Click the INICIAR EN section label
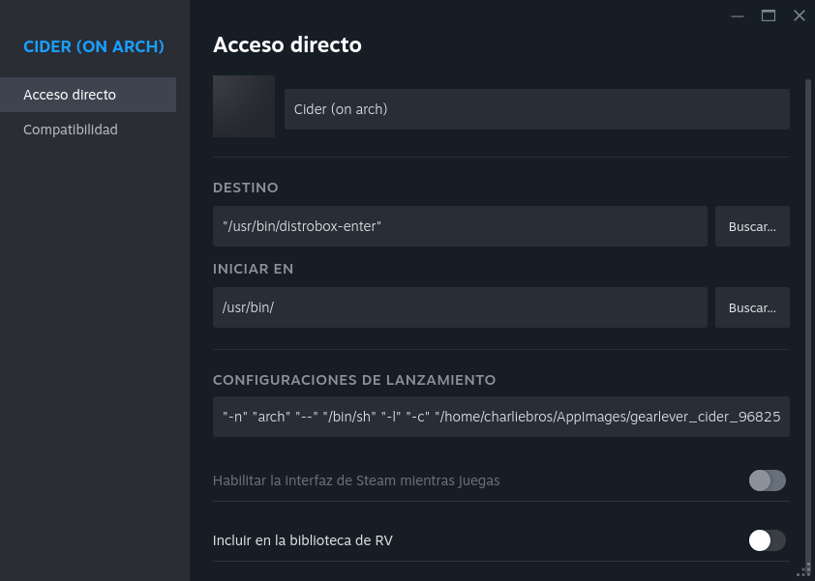Viewport: 815px width, 581px height. (254, 269)
